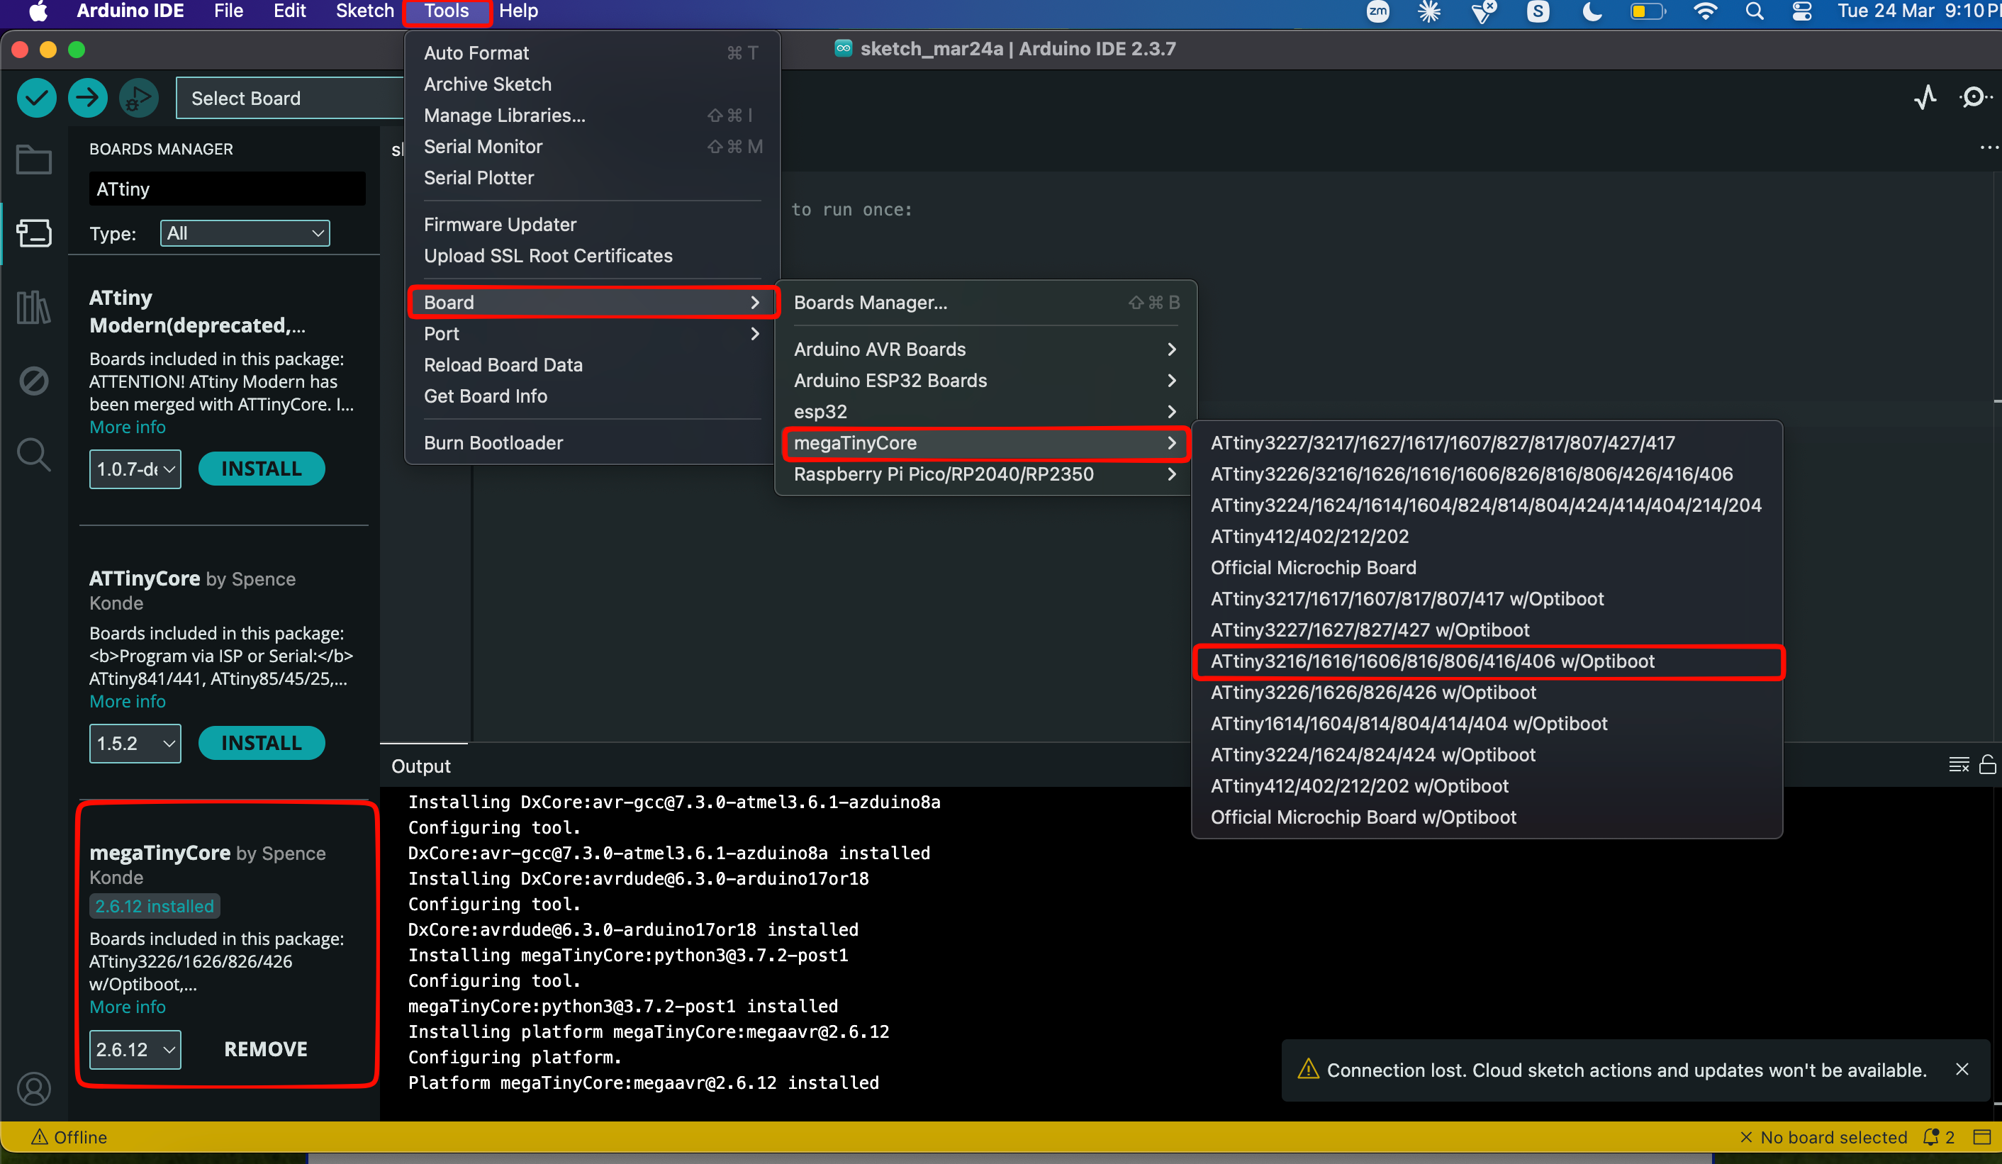Toggle the Output scroll lock icon
The image size is (2002, 1164).
[1987, 764]
